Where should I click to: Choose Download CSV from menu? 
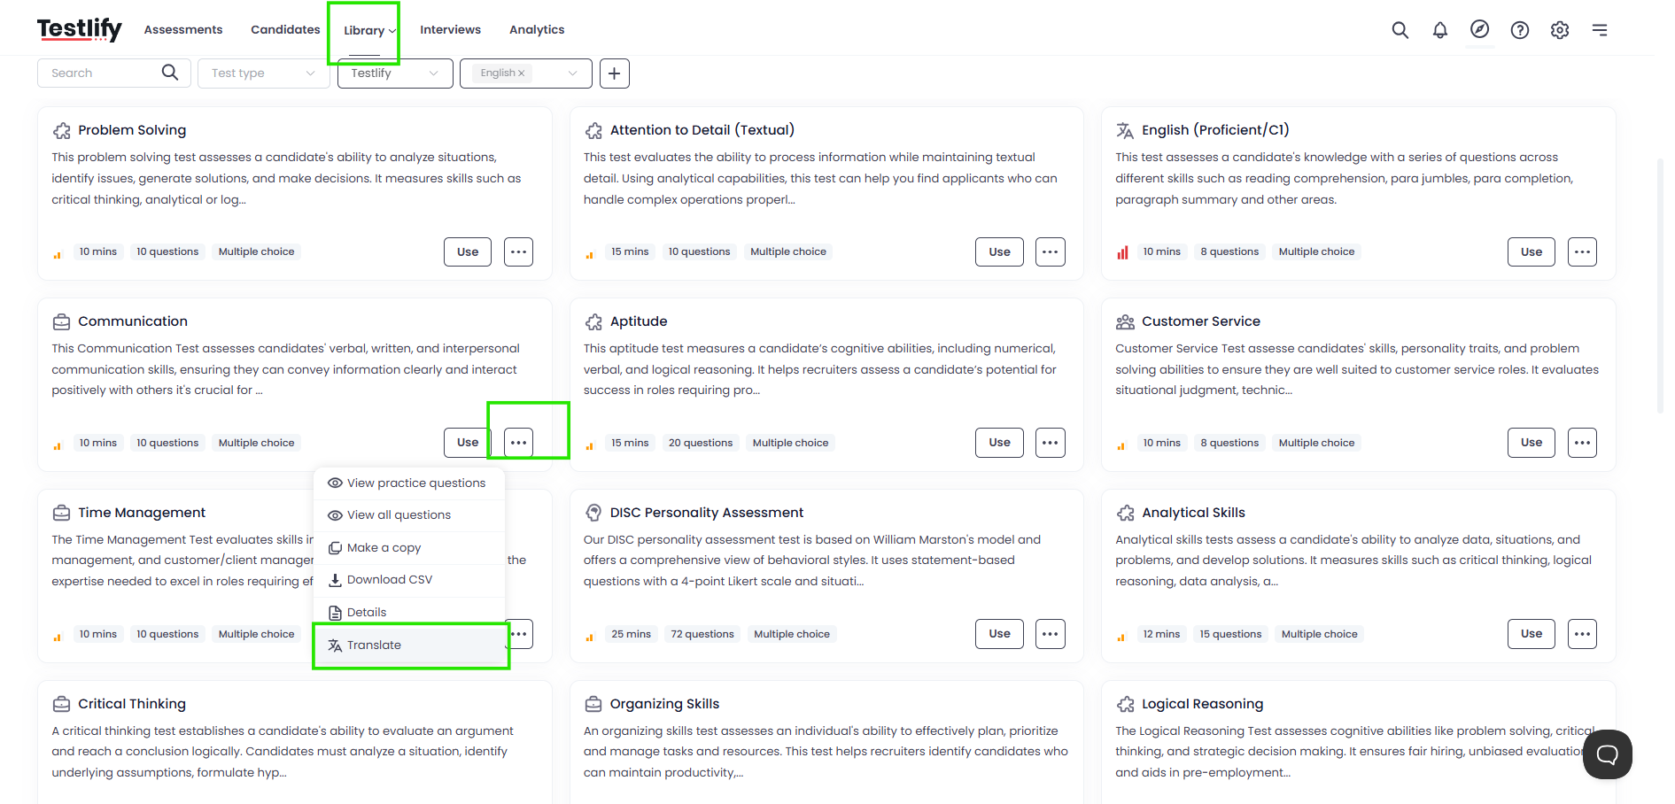click(409, 580)
